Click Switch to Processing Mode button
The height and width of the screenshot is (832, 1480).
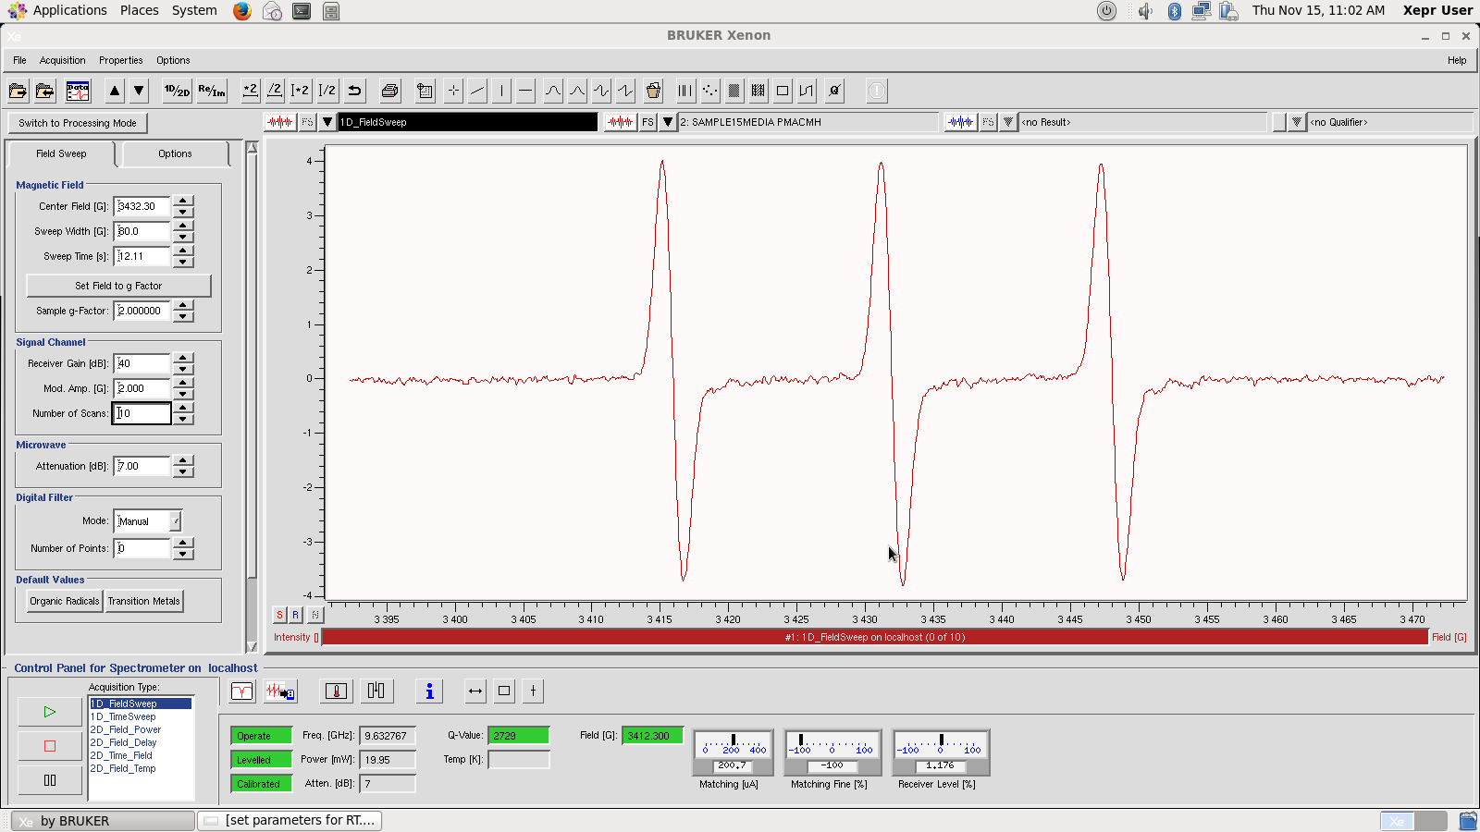[x=78, y=123]
